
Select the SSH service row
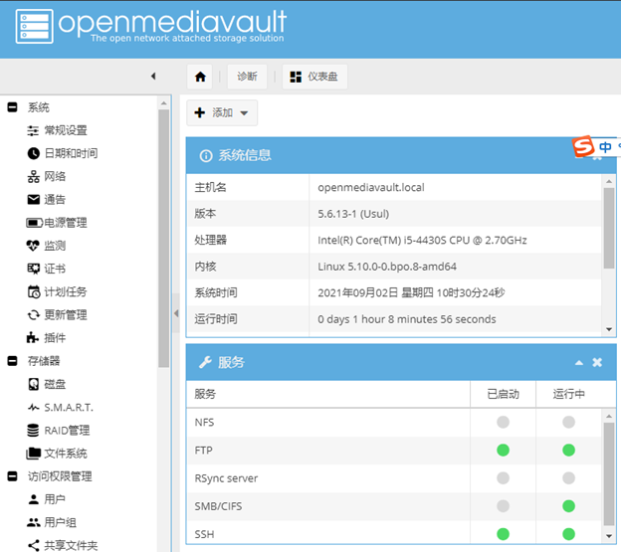click(x=394, y=533)
